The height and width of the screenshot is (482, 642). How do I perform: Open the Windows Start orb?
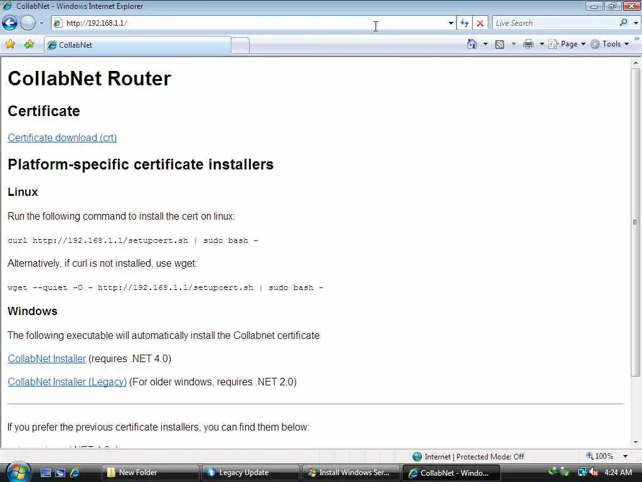point(18,472)
